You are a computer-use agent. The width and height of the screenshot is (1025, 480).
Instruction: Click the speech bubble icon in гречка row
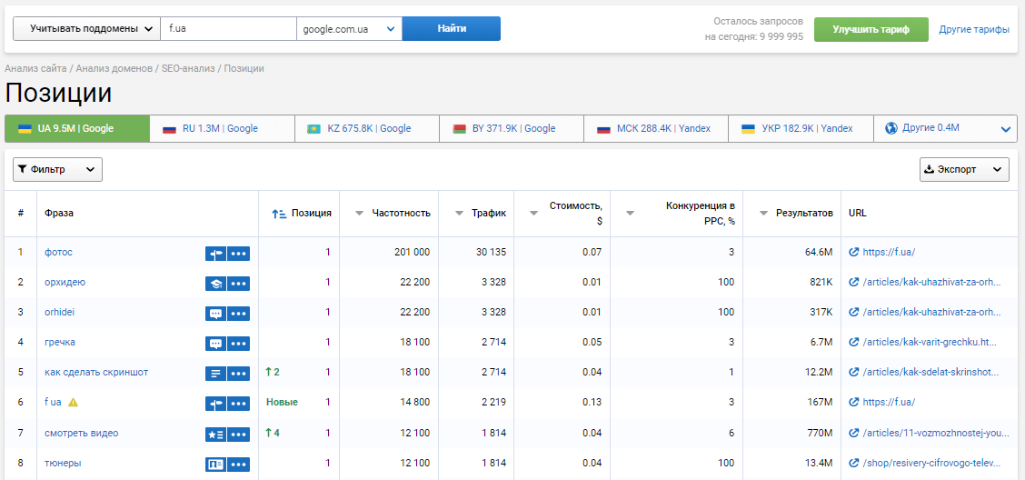tap(215, 344)
